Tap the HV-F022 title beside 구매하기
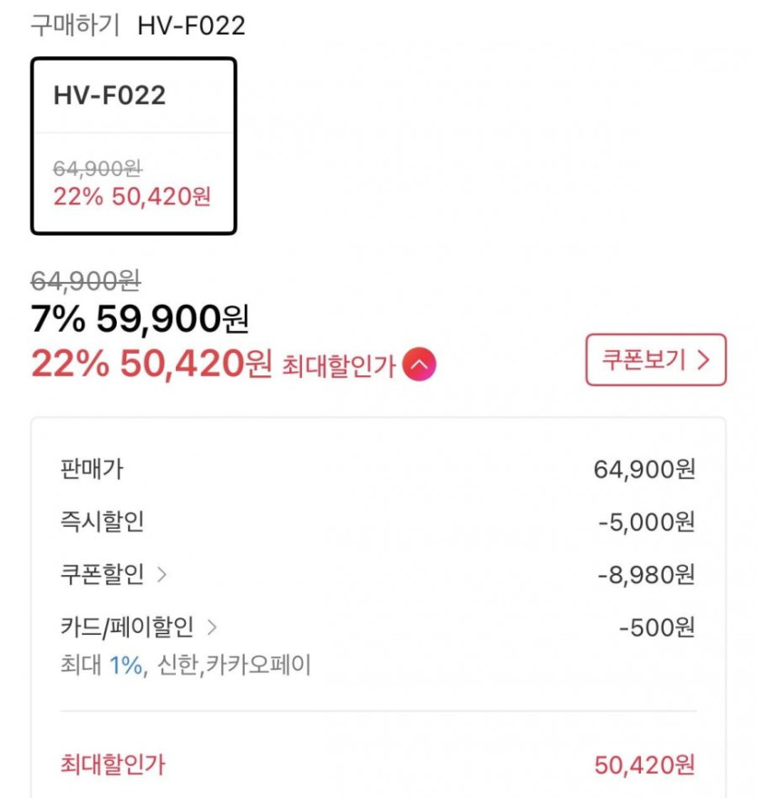 191,25
